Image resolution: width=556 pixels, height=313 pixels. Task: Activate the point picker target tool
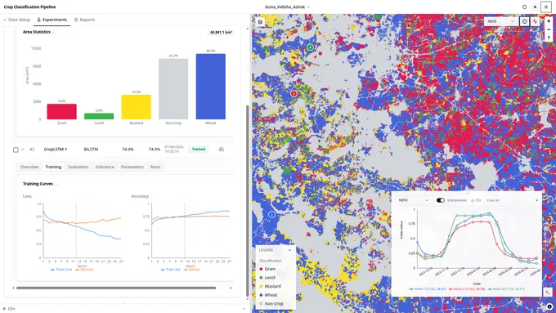pyautogui.click(x=524, y=21)
